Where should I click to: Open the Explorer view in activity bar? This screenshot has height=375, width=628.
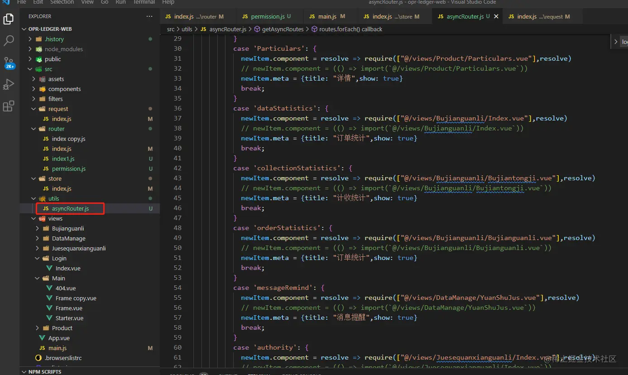(x=9, y=19)
